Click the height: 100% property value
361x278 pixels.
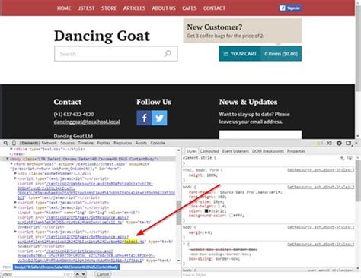coord(211,175)
